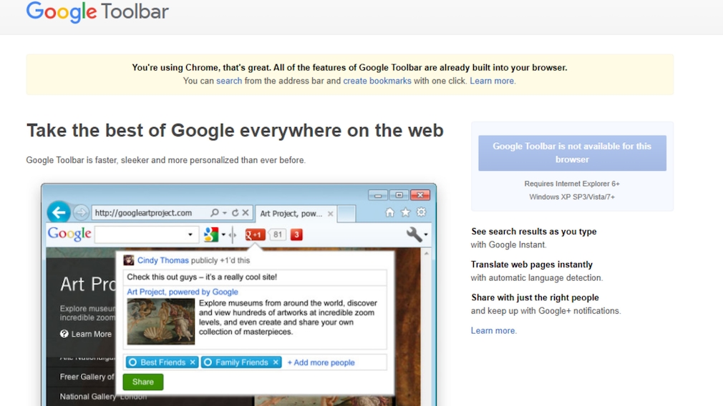Screen dimensions: 723x406
Task: Click Cindy Thomas profile avatar
Action: [x=129, y=260]
